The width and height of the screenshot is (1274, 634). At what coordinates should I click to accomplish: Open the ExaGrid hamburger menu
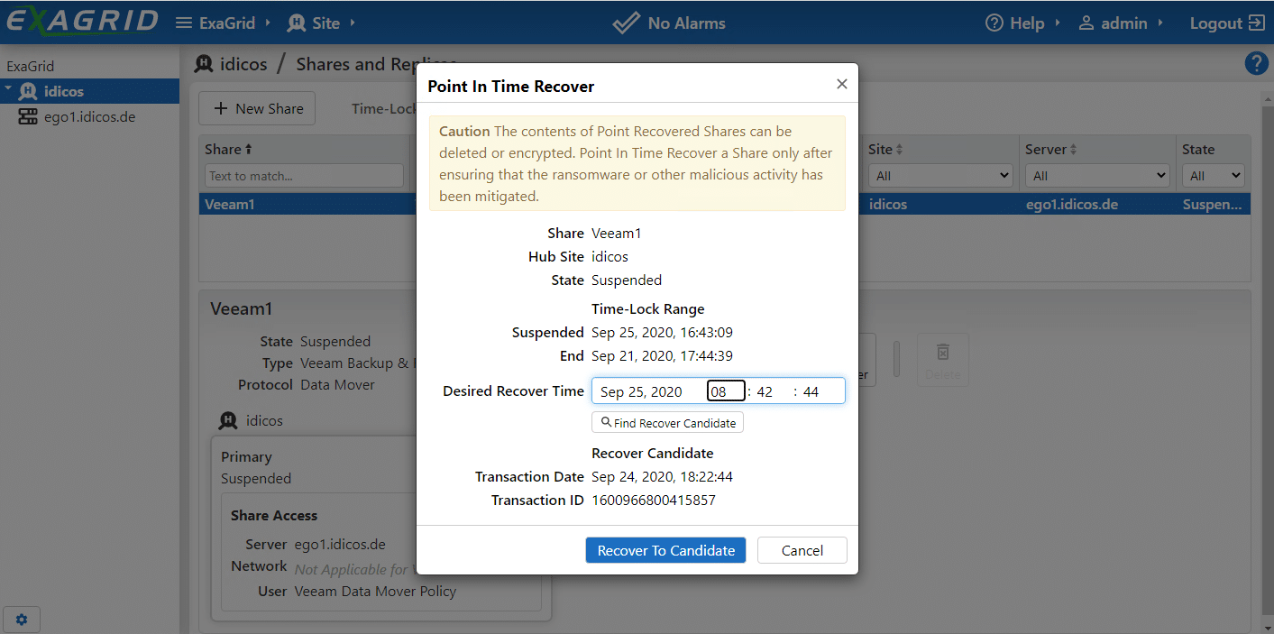pyautogui.click(x=183, y=23)
